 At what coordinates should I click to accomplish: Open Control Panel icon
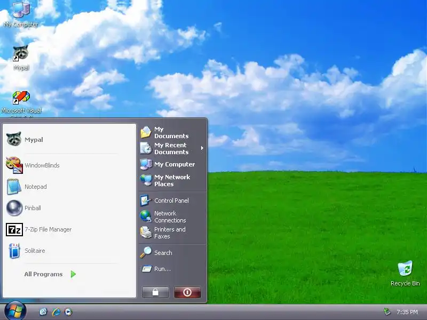pyautogui.click(x=145, y=201)
